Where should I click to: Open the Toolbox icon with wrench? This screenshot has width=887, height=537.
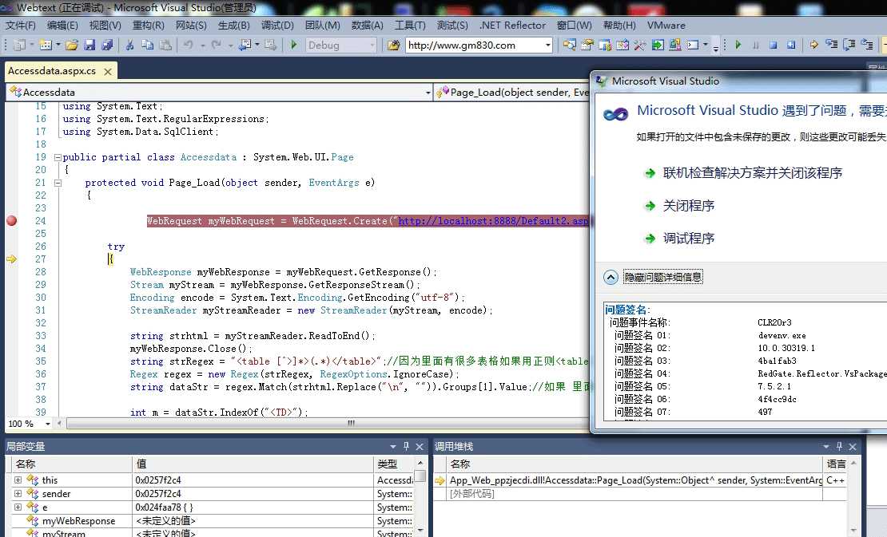[x=640, y=45]
